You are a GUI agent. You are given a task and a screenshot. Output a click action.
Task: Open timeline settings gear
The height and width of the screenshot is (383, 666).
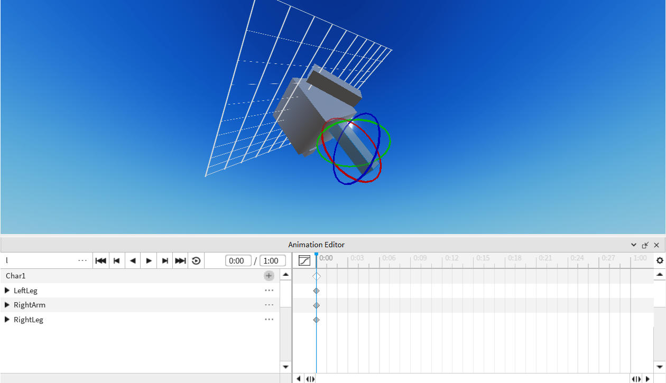660,260
